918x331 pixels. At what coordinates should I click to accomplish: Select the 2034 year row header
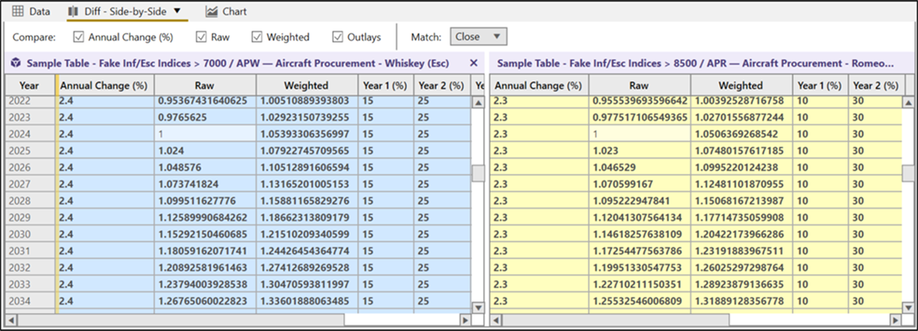(30, 301)
